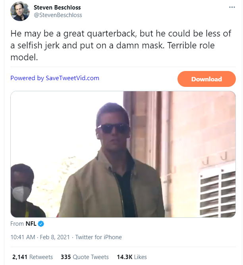The width and height of the screenshot is (243, 265).
Task: View the 2,141 Retweets list
Action: point(33,257)
